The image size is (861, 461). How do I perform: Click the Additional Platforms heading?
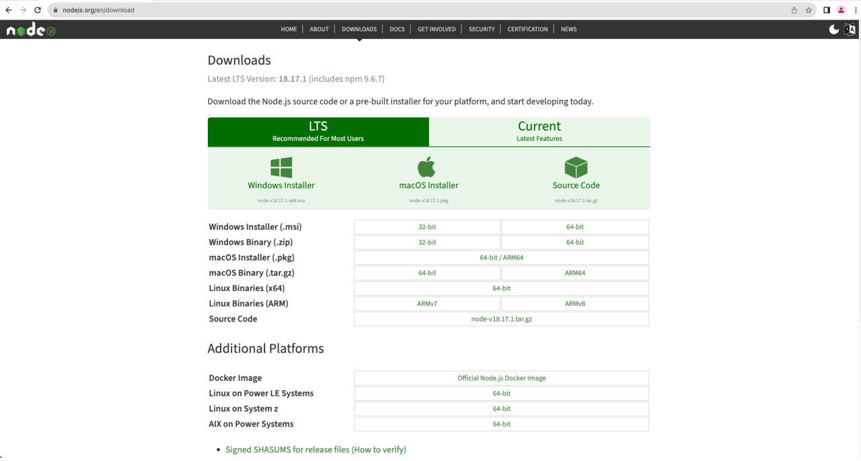(x=266, y=348)
